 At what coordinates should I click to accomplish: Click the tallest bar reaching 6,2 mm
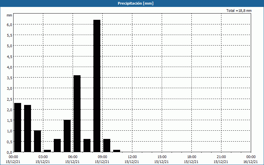tap(97, 86)
